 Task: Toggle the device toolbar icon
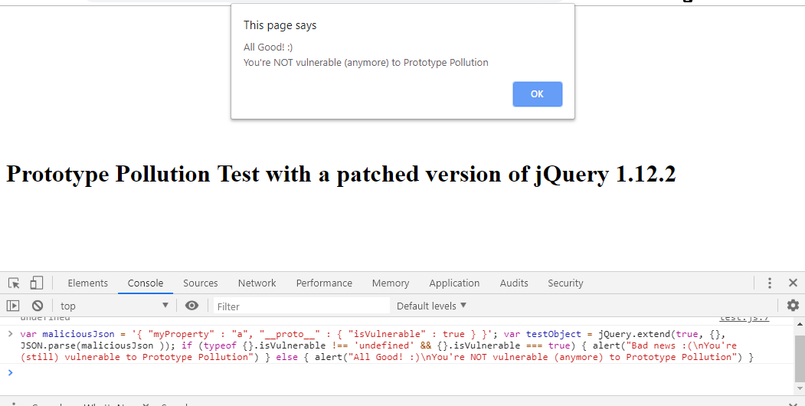tap(36, 283)
